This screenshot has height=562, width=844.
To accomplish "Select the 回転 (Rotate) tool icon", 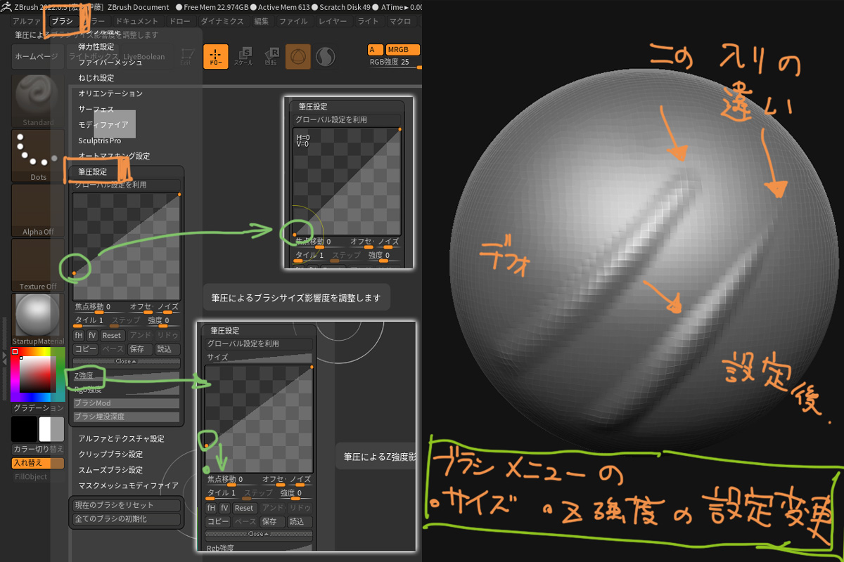I will [271, 57].
